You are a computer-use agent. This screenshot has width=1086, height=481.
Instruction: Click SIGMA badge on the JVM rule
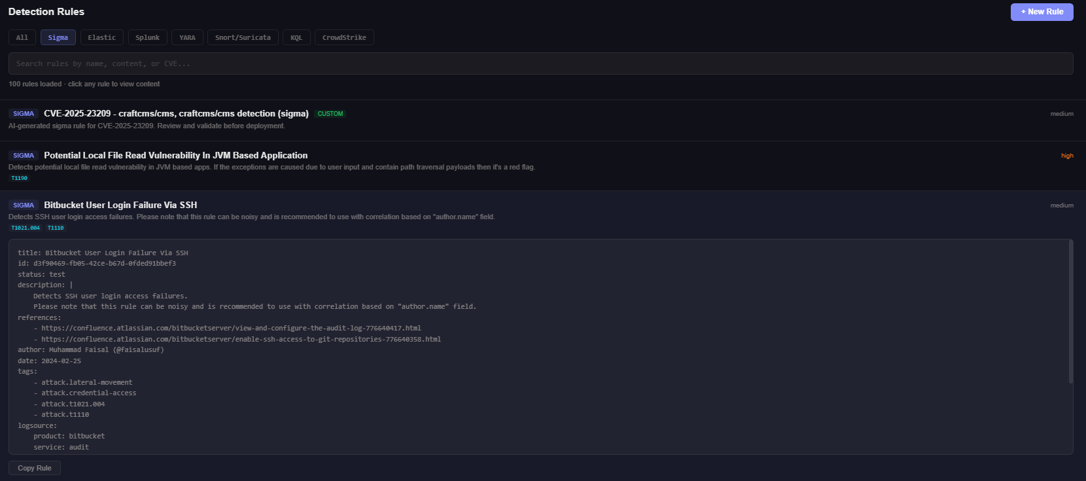coord(24,156)
